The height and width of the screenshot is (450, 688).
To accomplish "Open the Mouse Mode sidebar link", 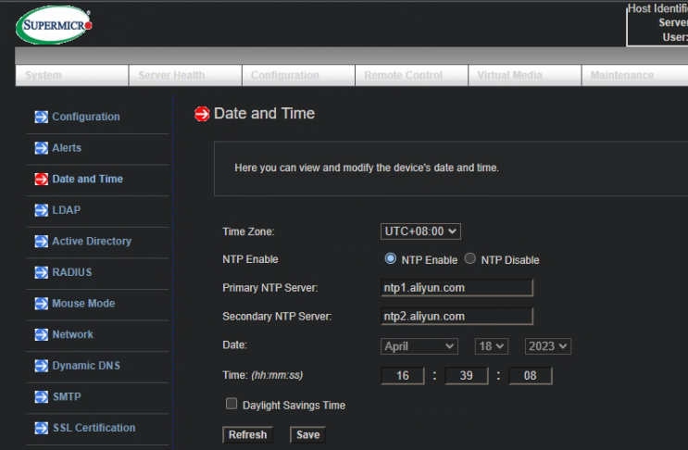I will 83,304.
